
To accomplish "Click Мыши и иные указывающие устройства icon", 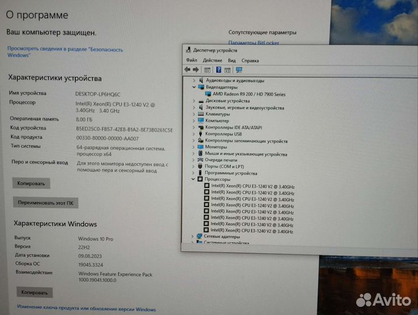I will click(201, 153).
